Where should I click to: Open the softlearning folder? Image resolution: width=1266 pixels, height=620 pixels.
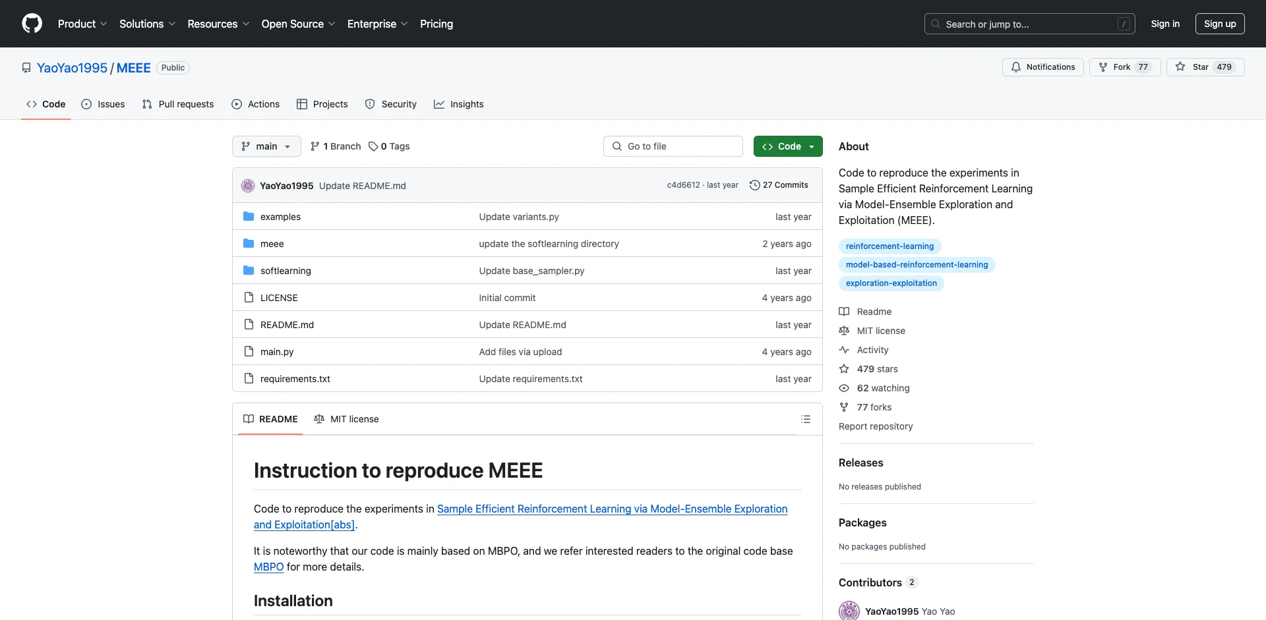[x=286, y=271]
